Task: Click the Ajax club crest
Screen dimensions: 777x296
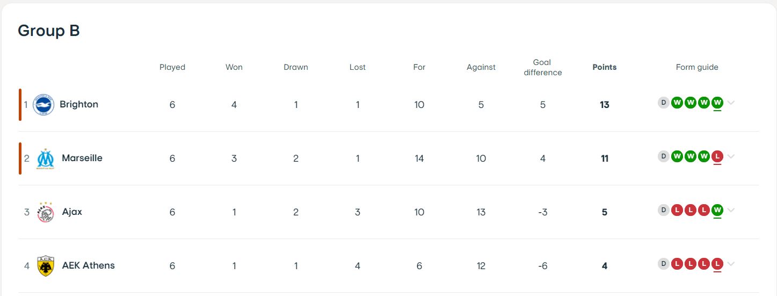Action: click(45, 212)
